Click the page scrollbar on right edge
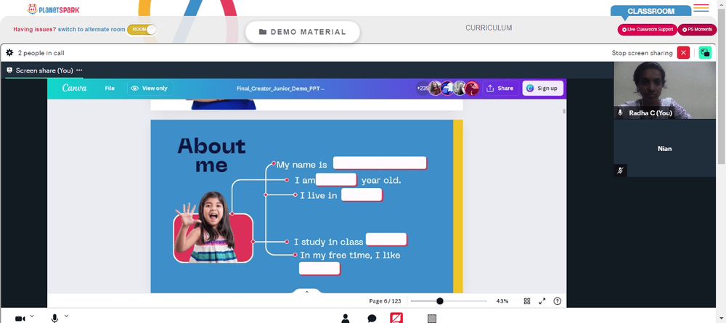The height and width of the screenshot is (323, 726). coord(722,86)
